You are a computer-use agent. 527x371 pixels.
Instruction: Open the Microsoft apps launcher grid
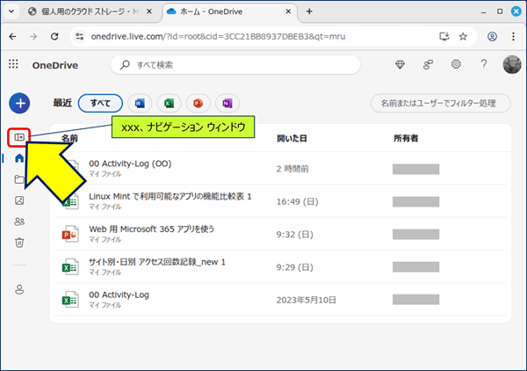[13, 64]
